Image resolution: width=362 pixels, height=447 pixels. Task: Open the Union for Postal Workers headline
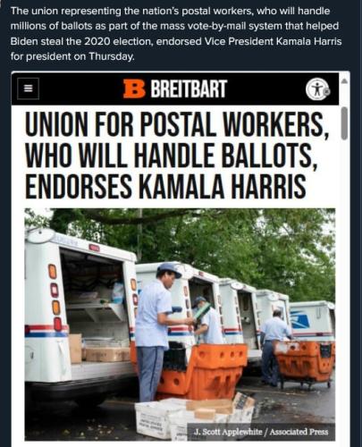178,156
